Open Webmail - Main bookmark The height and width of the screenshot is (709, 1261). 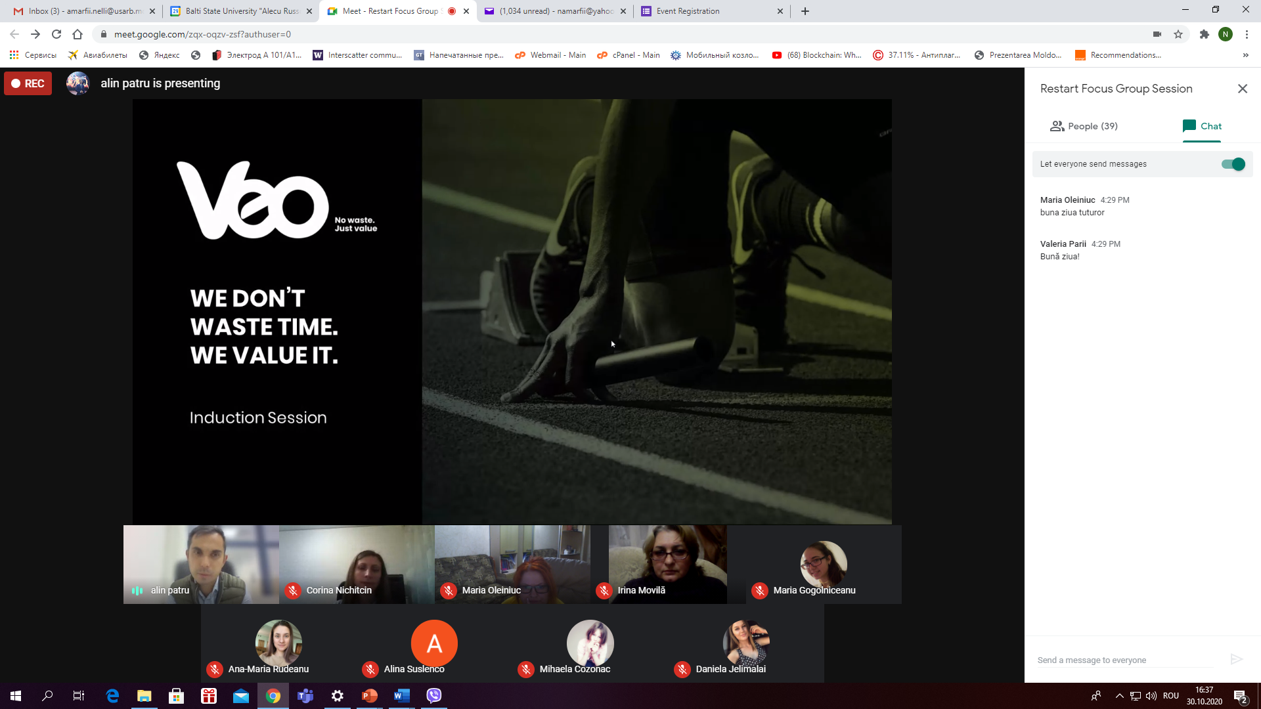(550, 55)
